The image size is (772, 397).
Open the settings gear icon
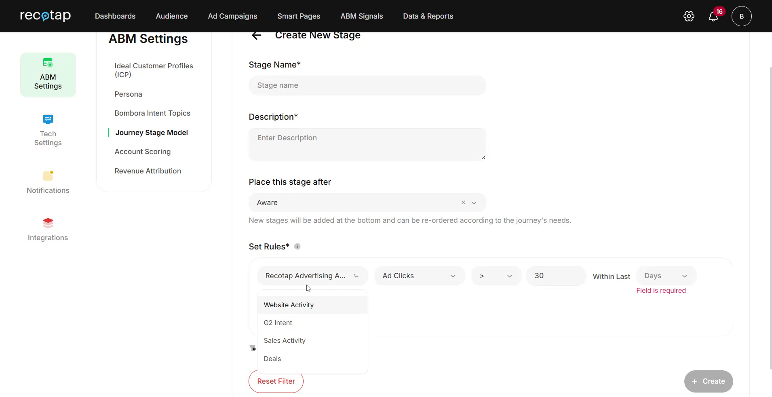[x=688, y=16]
